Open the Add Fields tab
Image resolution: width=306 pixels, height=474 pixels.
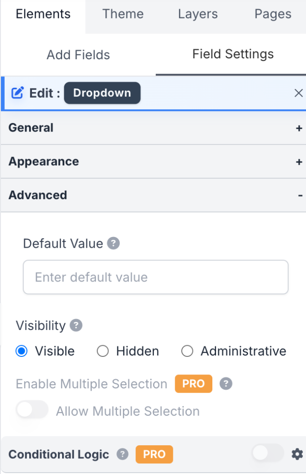[x=78, y=55]
